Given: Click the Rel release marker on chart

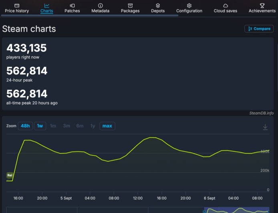Looking at the screenshot, I should tap(10, 175).
